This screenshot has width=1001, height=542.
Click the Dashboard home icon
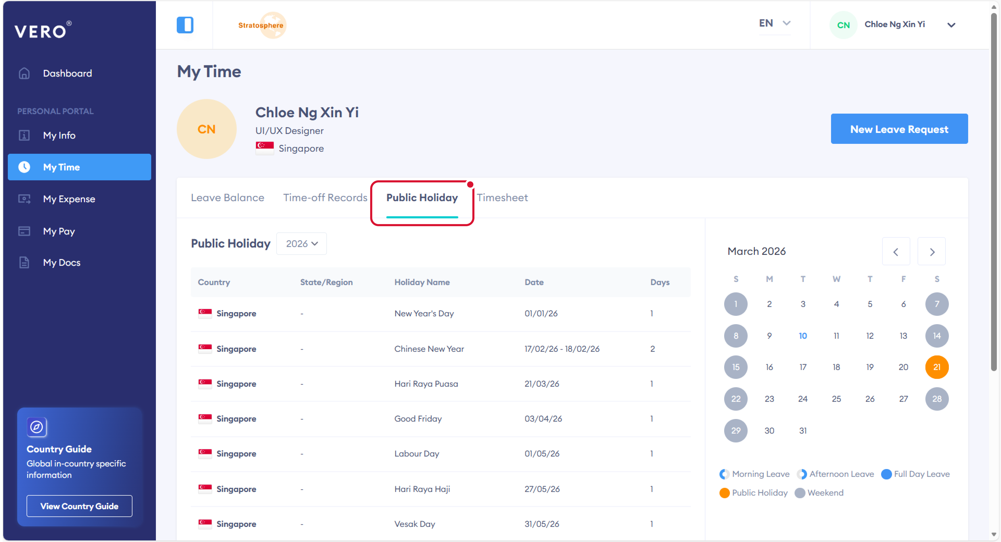click(x=24, y=73)
